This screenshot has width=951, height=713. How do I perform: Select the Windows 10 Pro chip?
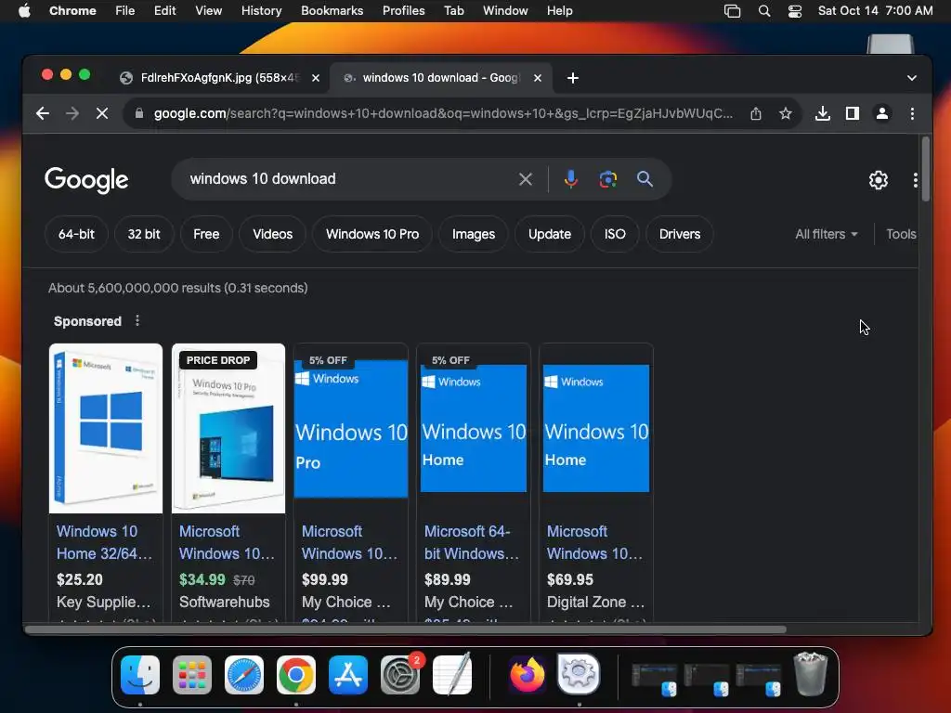(372, 234)
